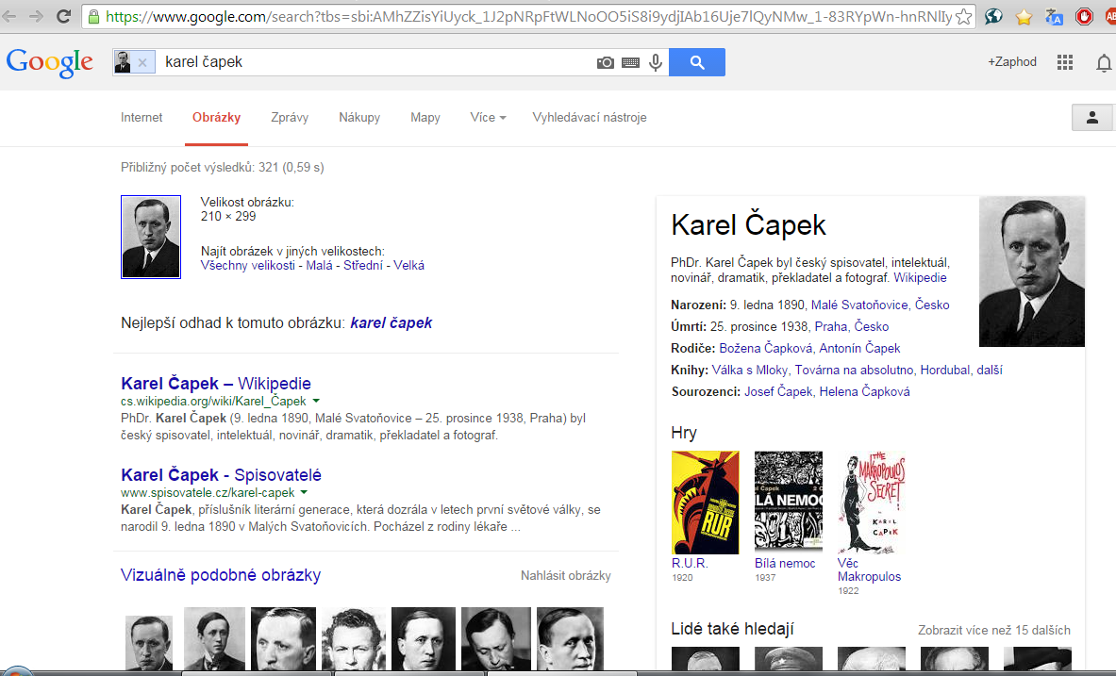Click the browser address bar URL
Image resolution: width=1116 pixels, height=676 pixels.
click(528, 16)
